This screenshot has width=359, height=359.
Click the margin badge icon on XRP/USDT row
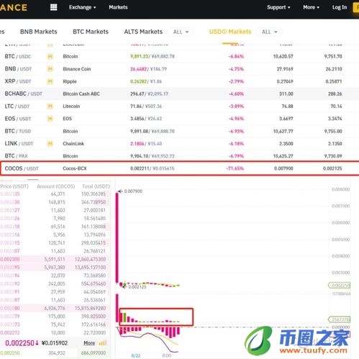pyautogui.click(x=50, y=81)
